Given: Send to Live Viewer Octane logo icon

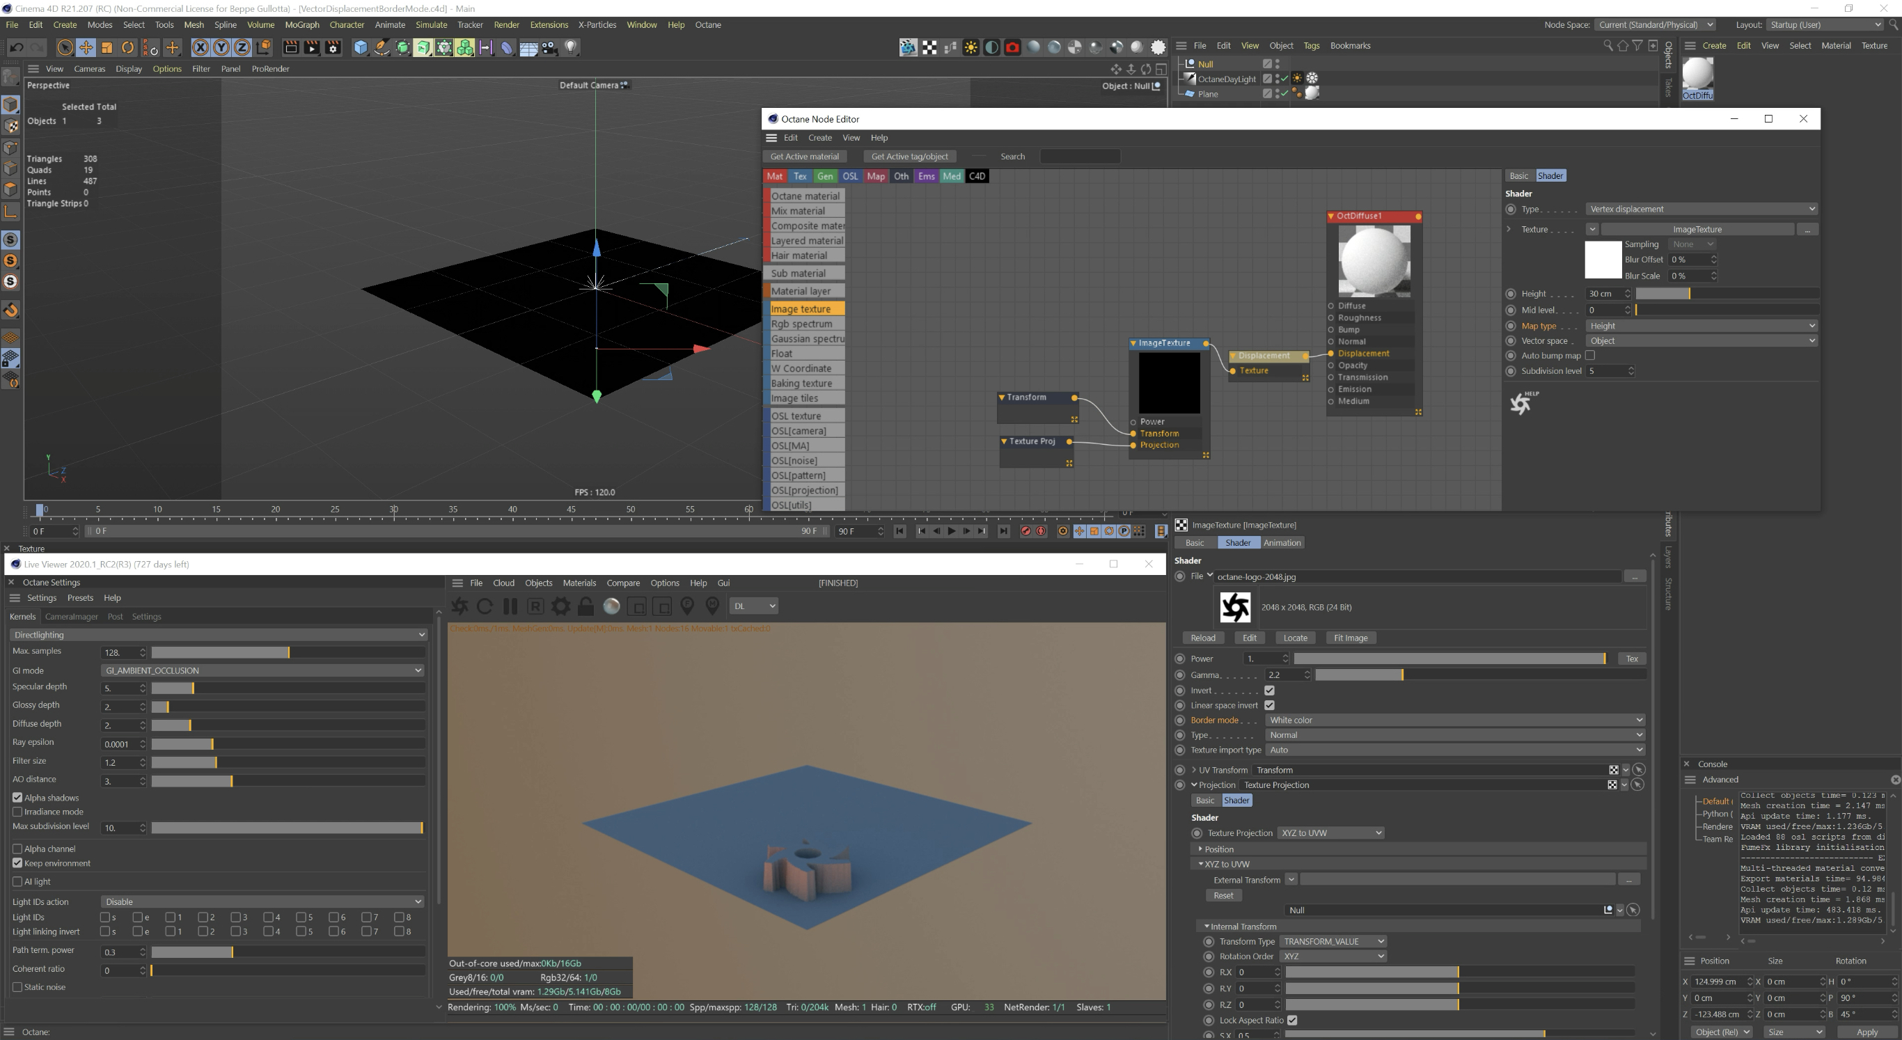Looking at the screenshot, I should click(459, 606).
